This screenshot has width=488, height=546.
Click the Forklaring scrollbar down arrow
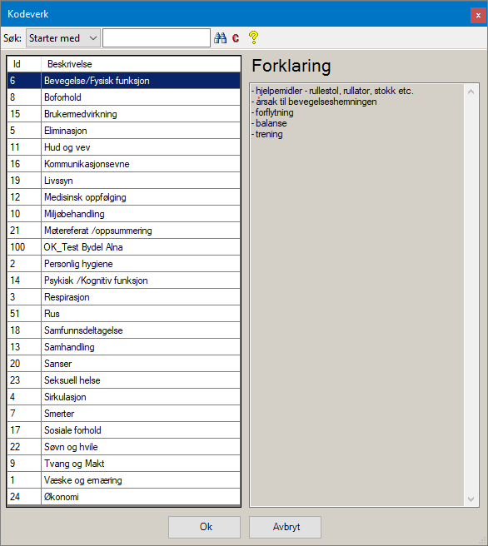tap(471, 499)
